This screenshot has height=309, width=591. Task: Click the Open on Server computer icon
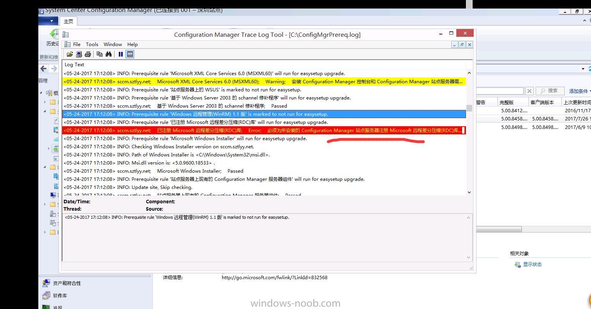(x=79, y=54)
